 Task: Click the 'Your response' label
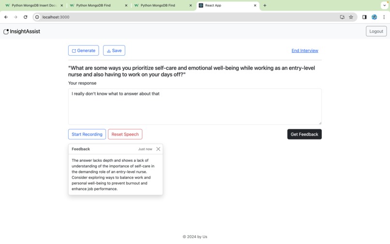point(82,83)
